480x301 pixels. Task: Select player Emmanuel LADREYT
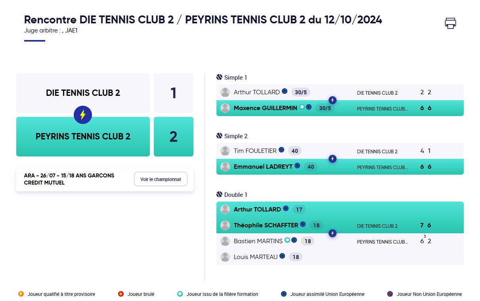click(x=263, y=167)
